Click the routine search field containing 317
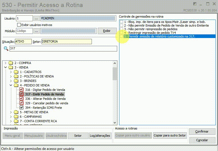Image resolution: width=218 pixels, height=151 pixels. point(63,49)
